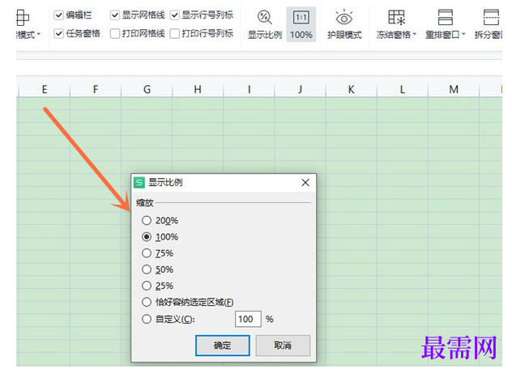
Task: Uncheck the 编辑栏 formula bar checkbox
Action: [x=59, y=15]
